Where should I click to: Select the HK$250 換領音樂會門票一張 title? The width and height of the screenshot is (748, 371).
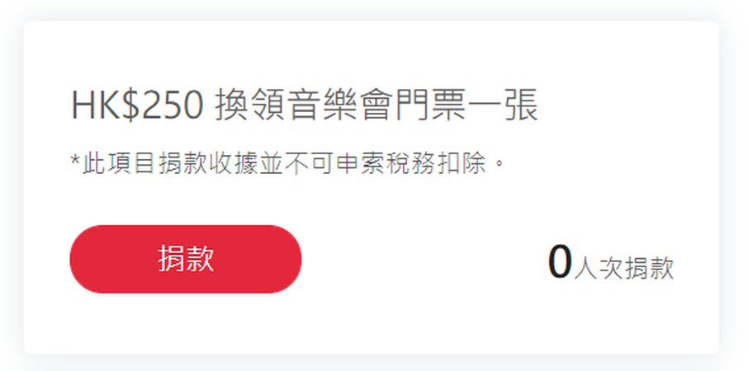pyautogui.click(x=305, y=106)
